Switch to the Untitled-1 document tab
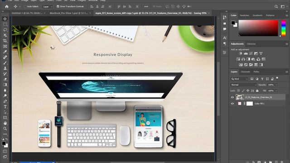The width and height of the screenshot is (290, 163). (27, 13)
